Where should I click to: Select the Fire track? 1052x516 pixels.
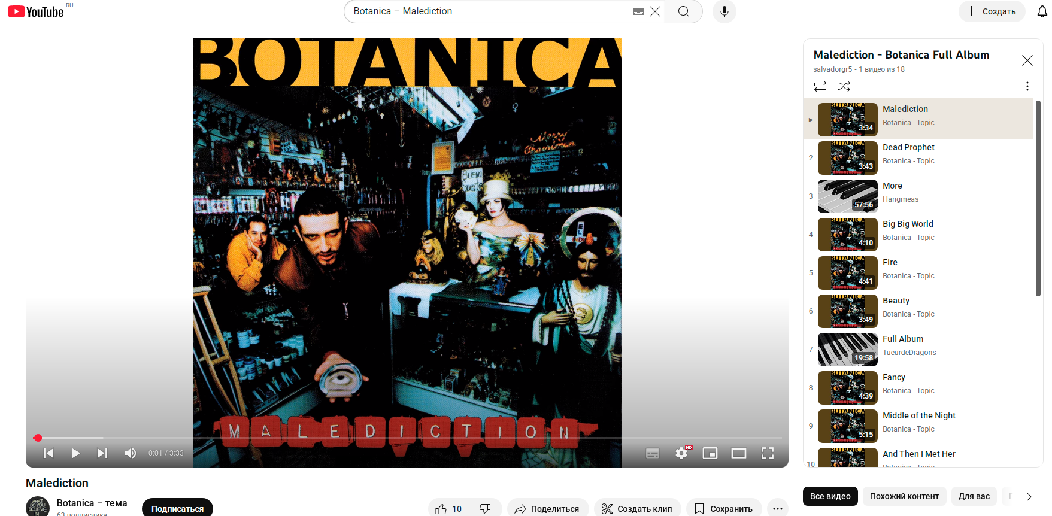coord(918,272)
